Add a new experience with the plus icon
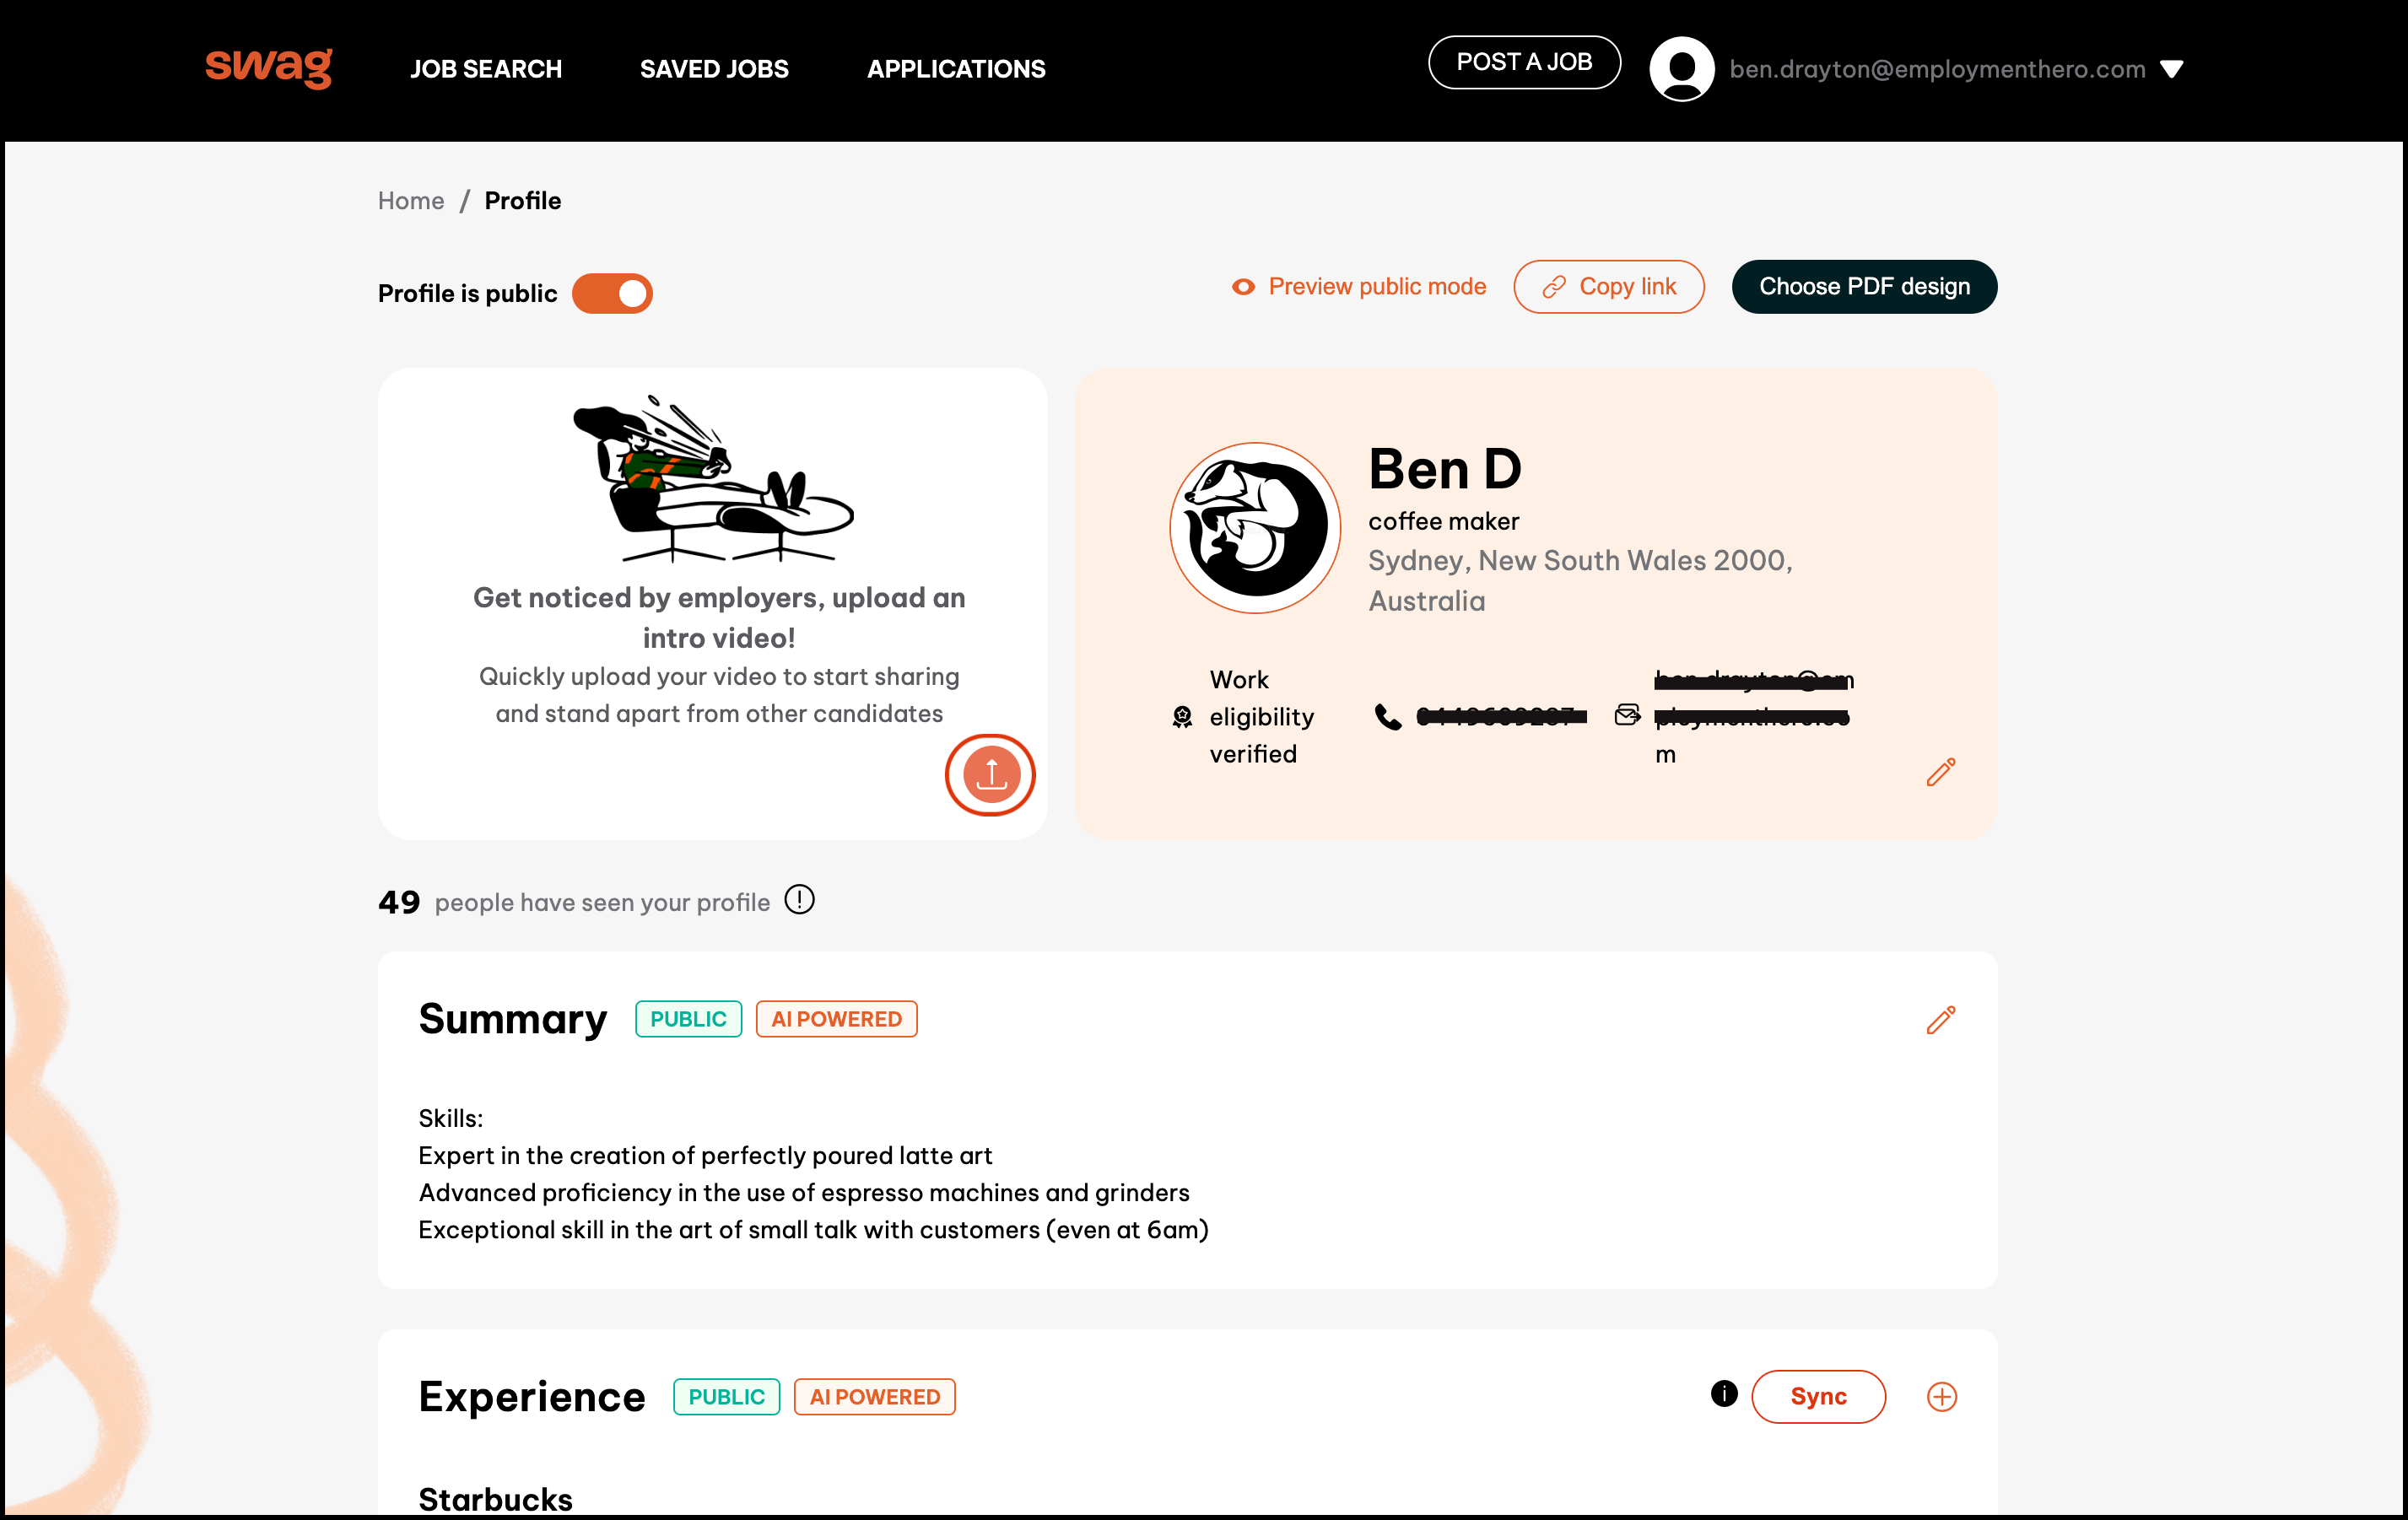This screenshot has width=2408, height=1520. tap(1943, 1396)
